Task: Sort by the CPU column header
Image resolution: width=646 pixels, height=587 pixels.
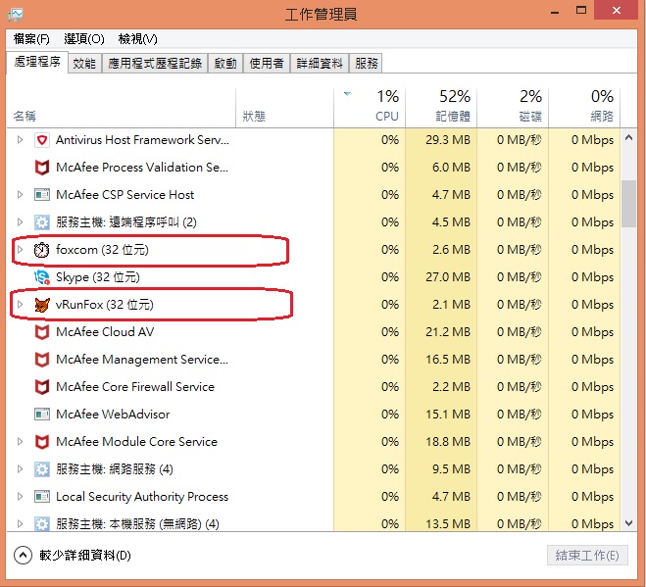Action: click(x=370, y=107)
